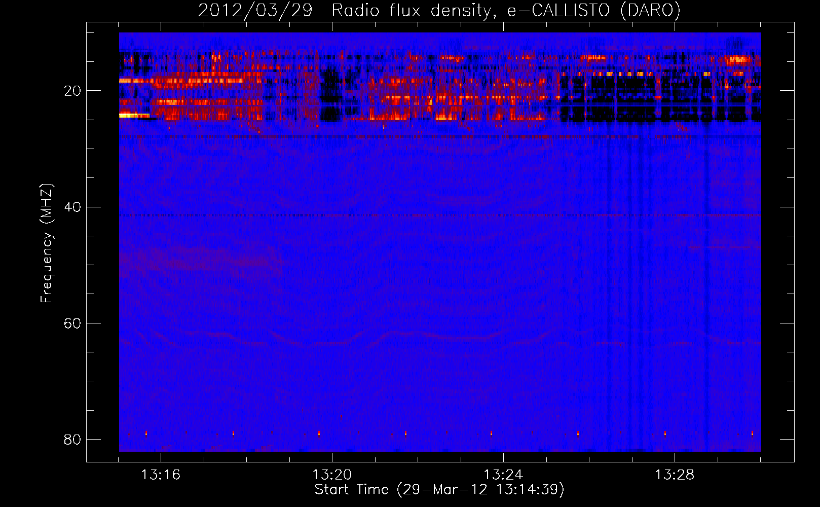Click the 20 frequency tick label

click(x=72, y=91)
